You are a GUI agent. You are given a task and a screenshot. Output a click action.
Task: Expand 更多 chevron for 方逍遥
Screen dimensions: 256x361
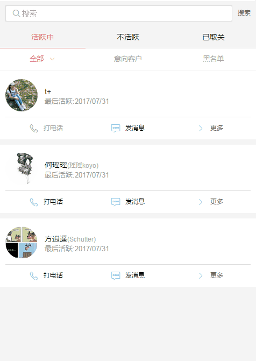coord(201,275)
